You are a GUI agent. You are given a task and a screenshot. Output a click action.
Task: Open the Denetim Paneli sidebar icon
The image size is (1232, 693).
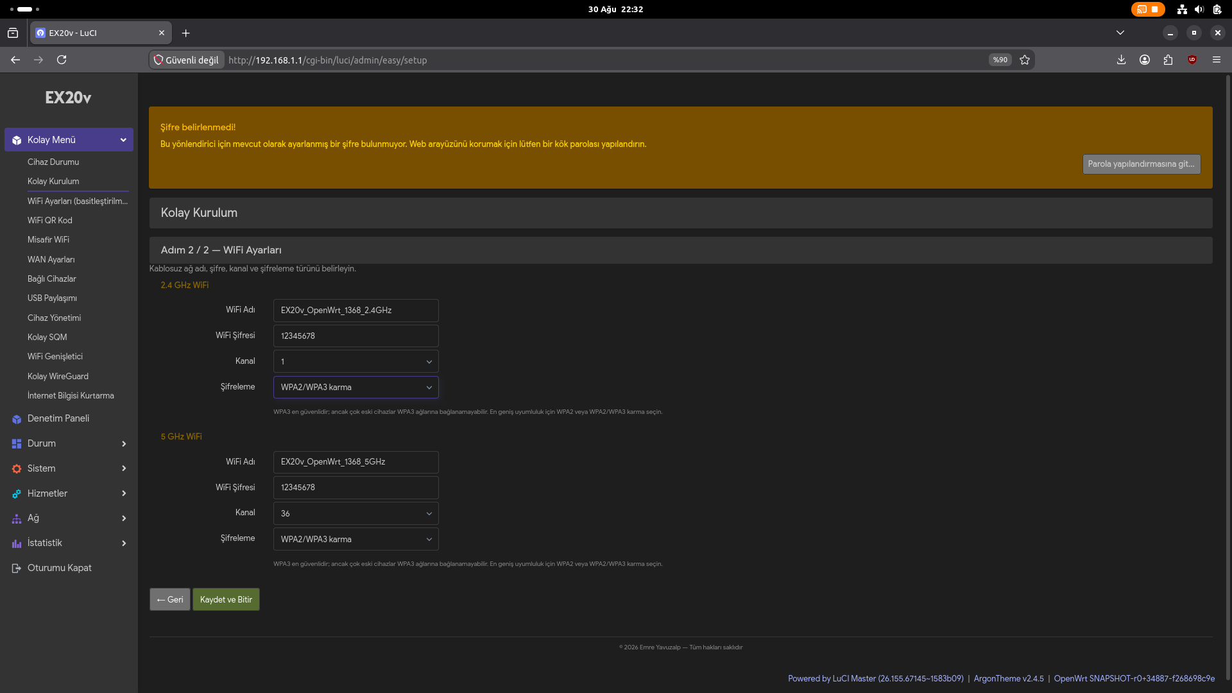click(x=17, y=419)
